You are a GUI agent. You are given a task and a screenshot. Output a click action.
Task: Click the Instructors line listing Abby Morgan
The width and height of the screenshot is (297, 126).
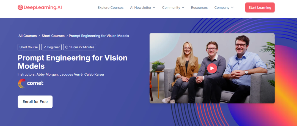tap(61, 74)
